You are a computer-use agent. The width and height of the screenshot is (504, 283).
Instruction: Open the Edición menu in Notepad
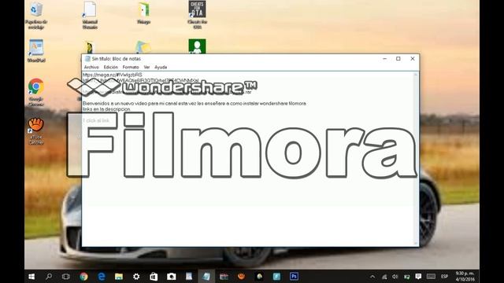[110, 67]
